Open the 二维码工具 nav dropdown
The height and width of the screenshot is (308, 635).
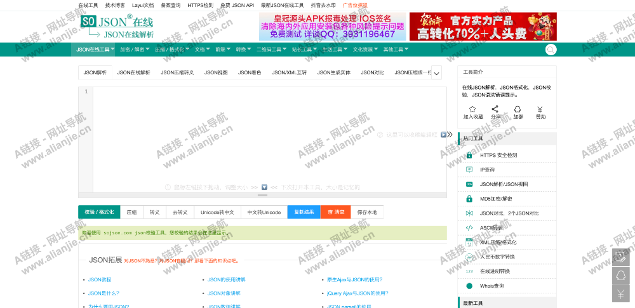point(271,50)
